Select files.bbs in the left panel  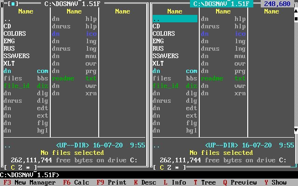pyautogui.click(x=26, y=78)
